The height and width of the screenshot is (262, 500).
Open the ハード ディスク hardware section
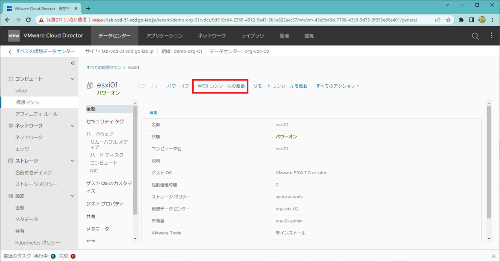107,155
